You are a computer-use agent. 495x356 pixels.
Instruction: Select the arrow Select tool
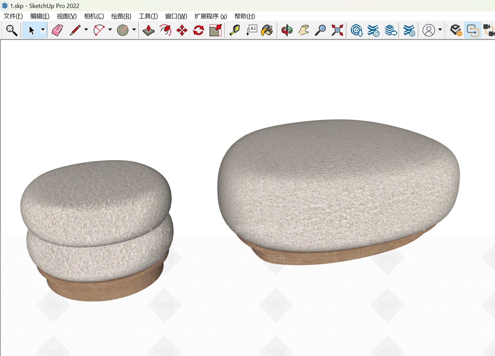click(x=31, y=30)
